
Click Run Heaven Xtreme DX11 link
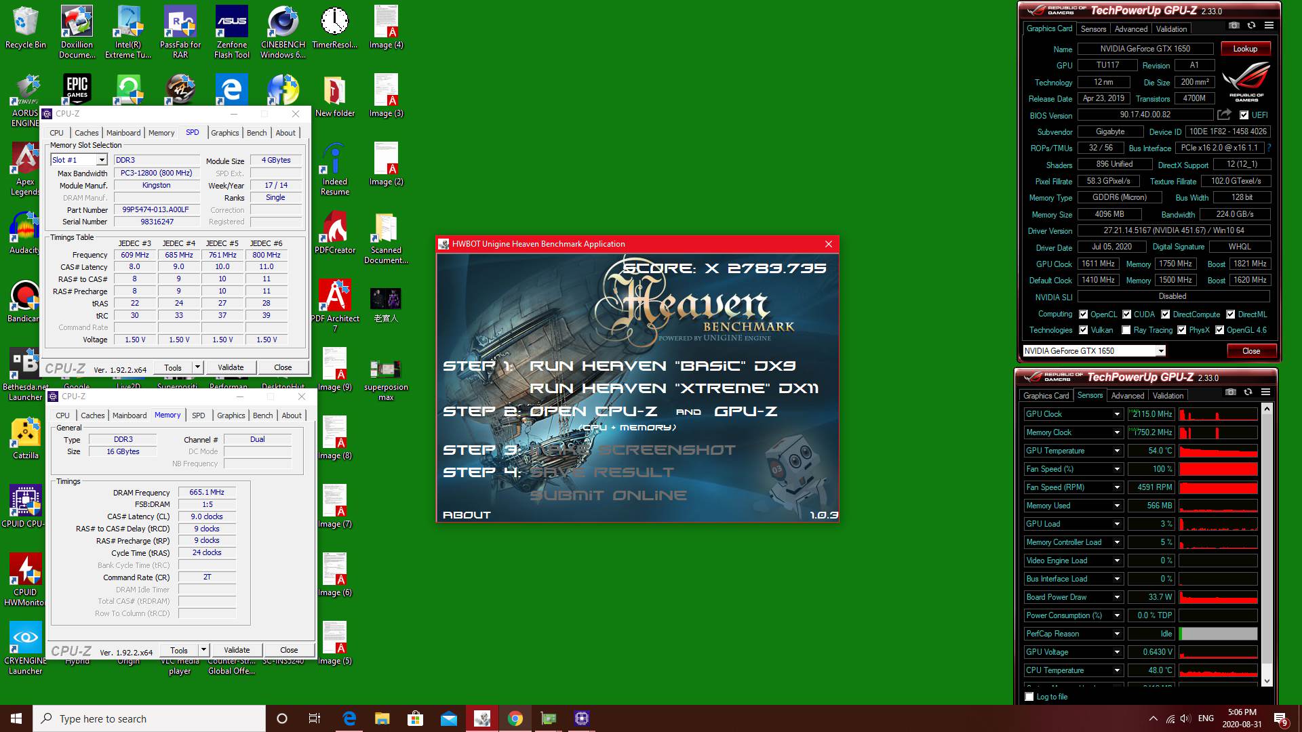pyautogui.click(x=674, y=388)
